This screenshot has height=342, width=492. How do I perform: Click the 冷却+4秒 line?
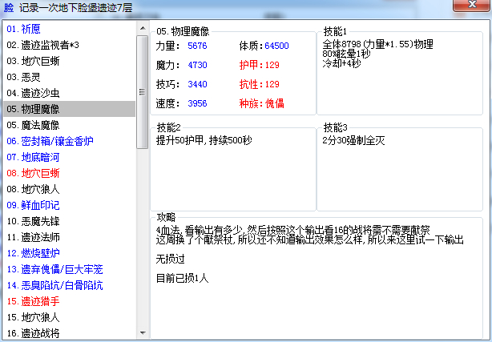pos(341,63)
